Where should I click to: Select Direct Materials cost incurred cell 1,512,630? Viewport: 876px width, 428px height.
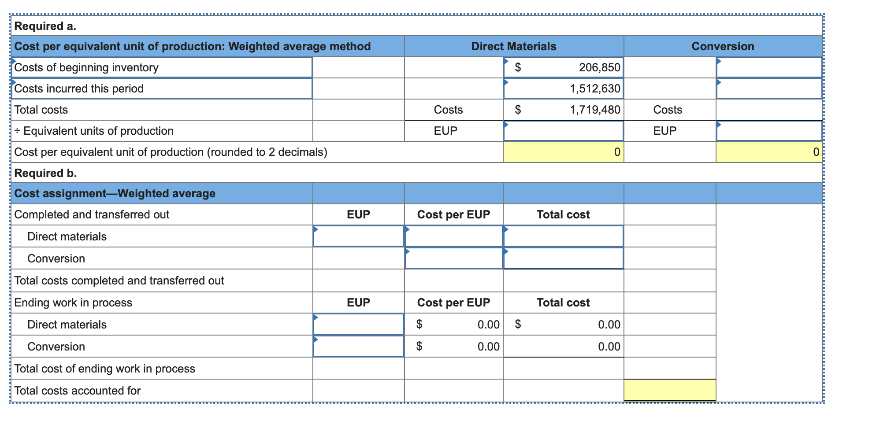[x=564, y=89]
